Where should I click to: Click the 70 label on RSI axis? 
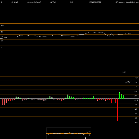coord(2,32)
